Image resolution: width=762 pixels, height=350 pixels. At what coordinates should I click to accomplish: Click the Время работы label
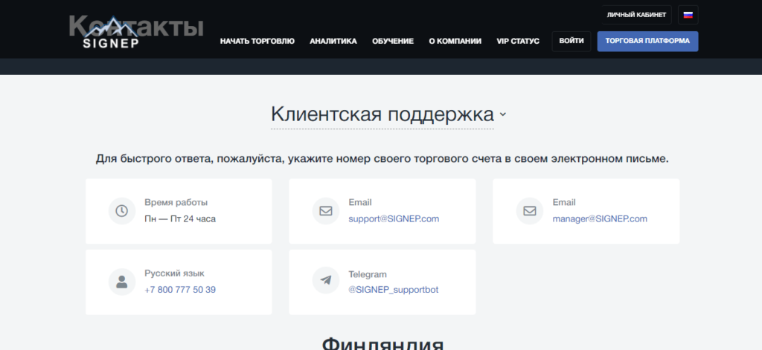(x=176, y=202)
